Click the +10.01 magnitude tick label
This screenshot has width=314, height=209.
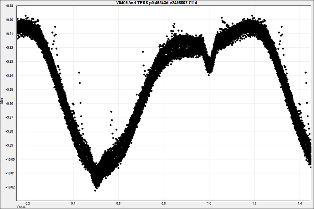coord(10,173)
